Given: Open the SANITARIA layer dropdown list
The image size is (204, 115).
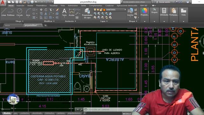Looking at the screenshot, I should tap(125, 10).
